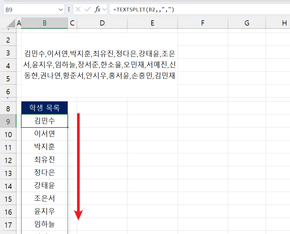
Task: Select row 6 header
Action: (8, 91)
